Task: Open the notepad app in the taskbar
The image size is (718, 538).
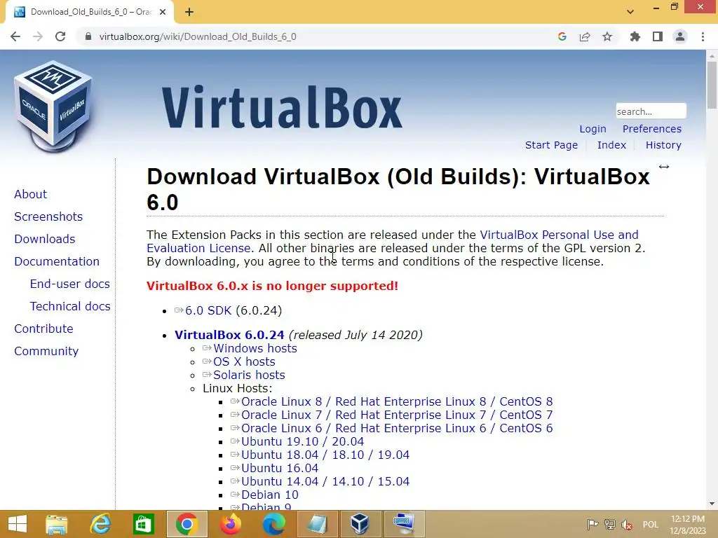Action: click(x=317, y=524)
